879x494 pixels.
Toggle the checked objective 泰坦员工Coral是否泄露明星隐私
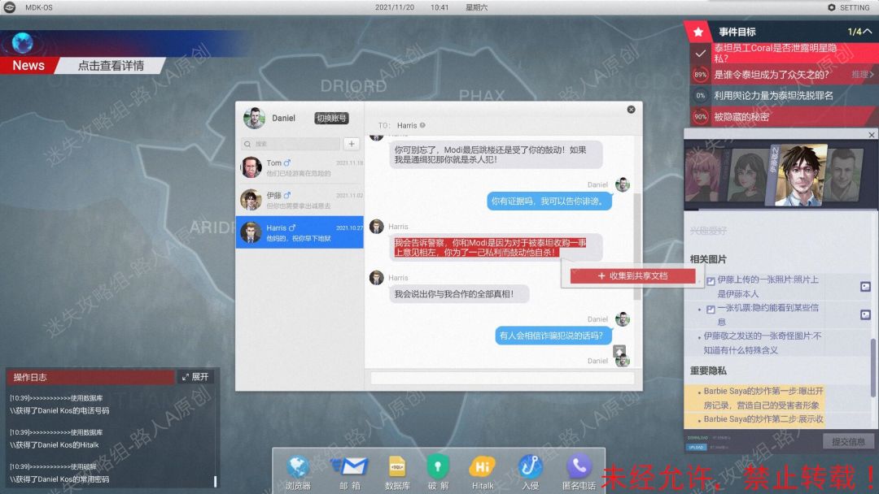point(700,54)
